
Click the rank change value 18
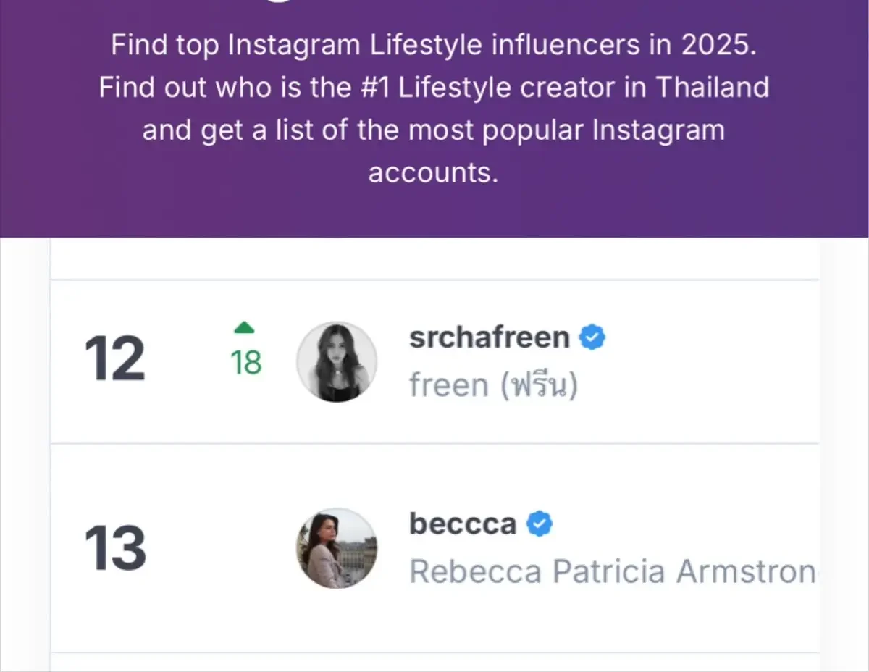click(246, 364)
